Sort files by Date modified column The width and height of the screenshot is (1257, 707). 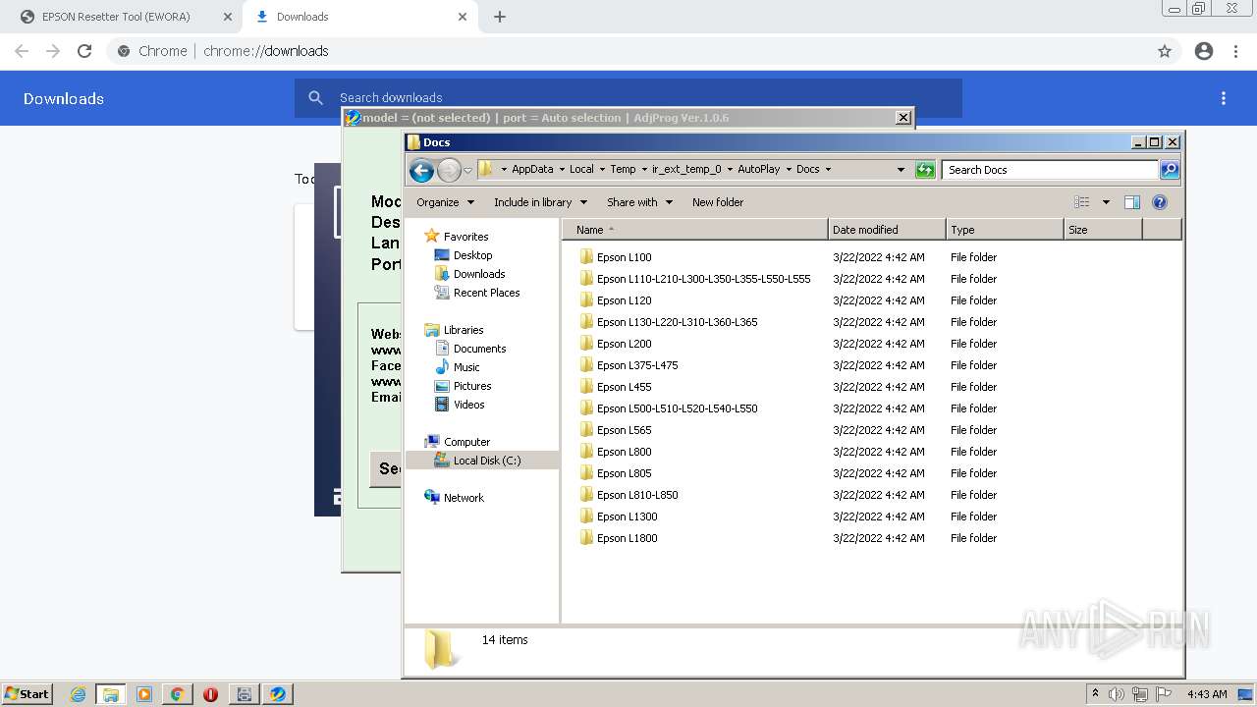[x=888, y=230]
